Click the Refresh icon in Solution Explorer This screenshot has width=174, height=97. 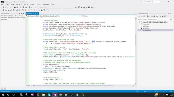pyautogui.click(x=152, y=16)
